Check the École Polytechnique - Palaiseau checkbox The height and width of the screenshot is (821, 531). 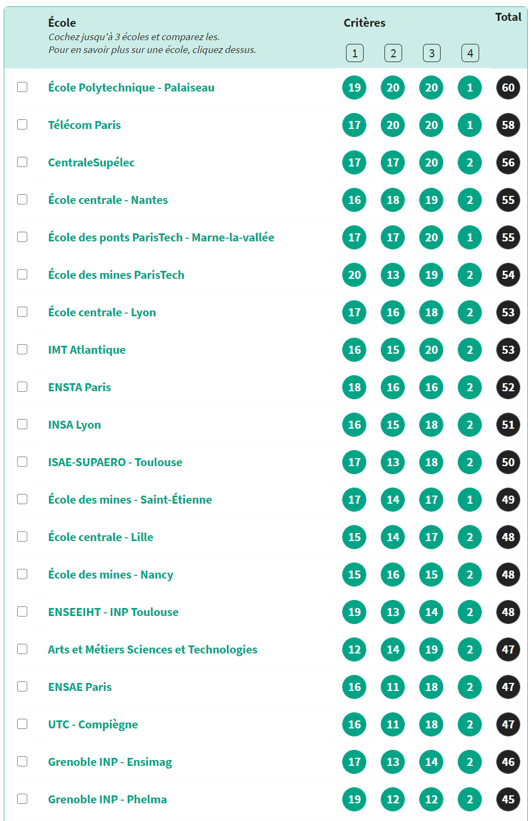[22, 87]
